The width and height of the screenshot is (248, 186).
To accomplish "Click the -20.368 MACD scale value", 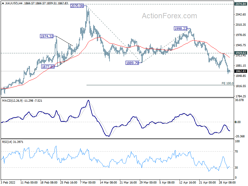I will pyautogui.click(x=240, y=136).
